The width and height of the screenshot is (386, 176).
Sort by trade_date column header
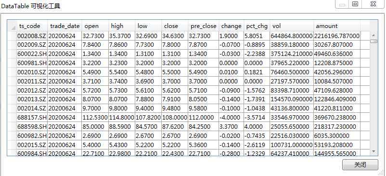click(x=64, y=26)
